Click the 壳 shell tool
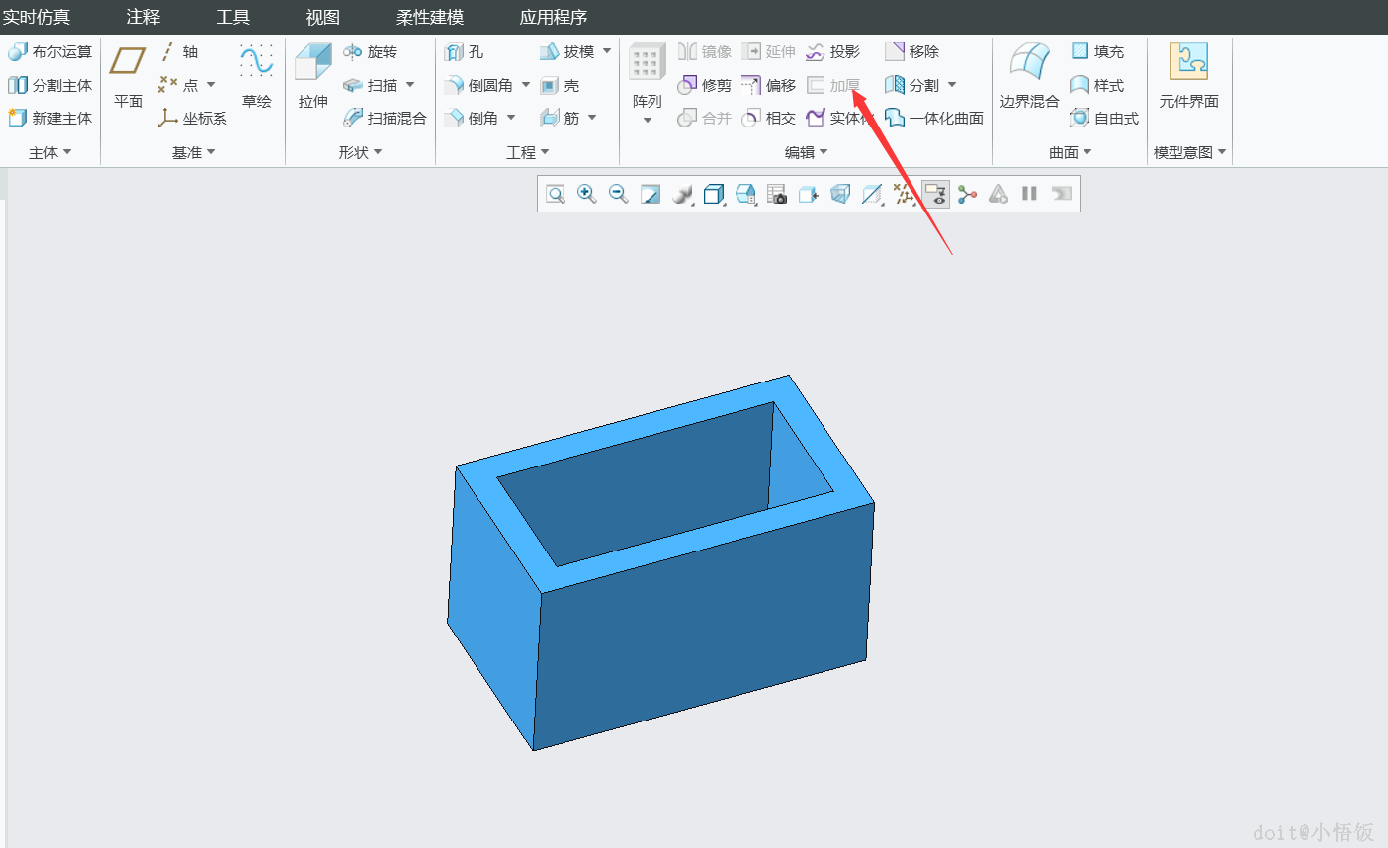Image resolution: width=1388 pixels, height=848 pixels. 560,85
